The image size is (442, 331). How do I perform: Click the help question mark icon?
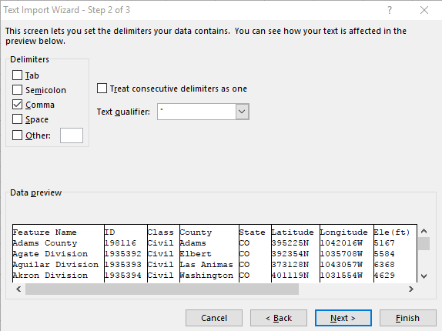pyautogui.click(x=390, y=10)
